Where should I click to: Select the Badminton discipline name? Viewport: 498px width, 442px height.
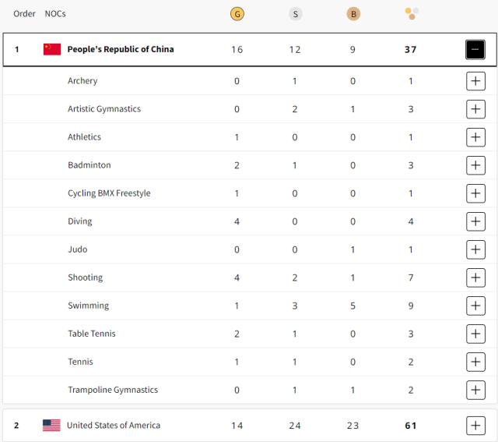pos(89,165)
